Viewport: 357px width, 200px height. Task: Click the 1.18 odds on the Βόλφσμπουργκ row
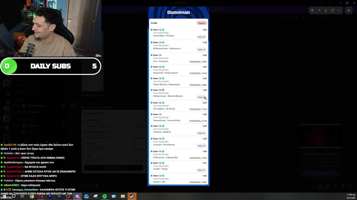[204, 42]
